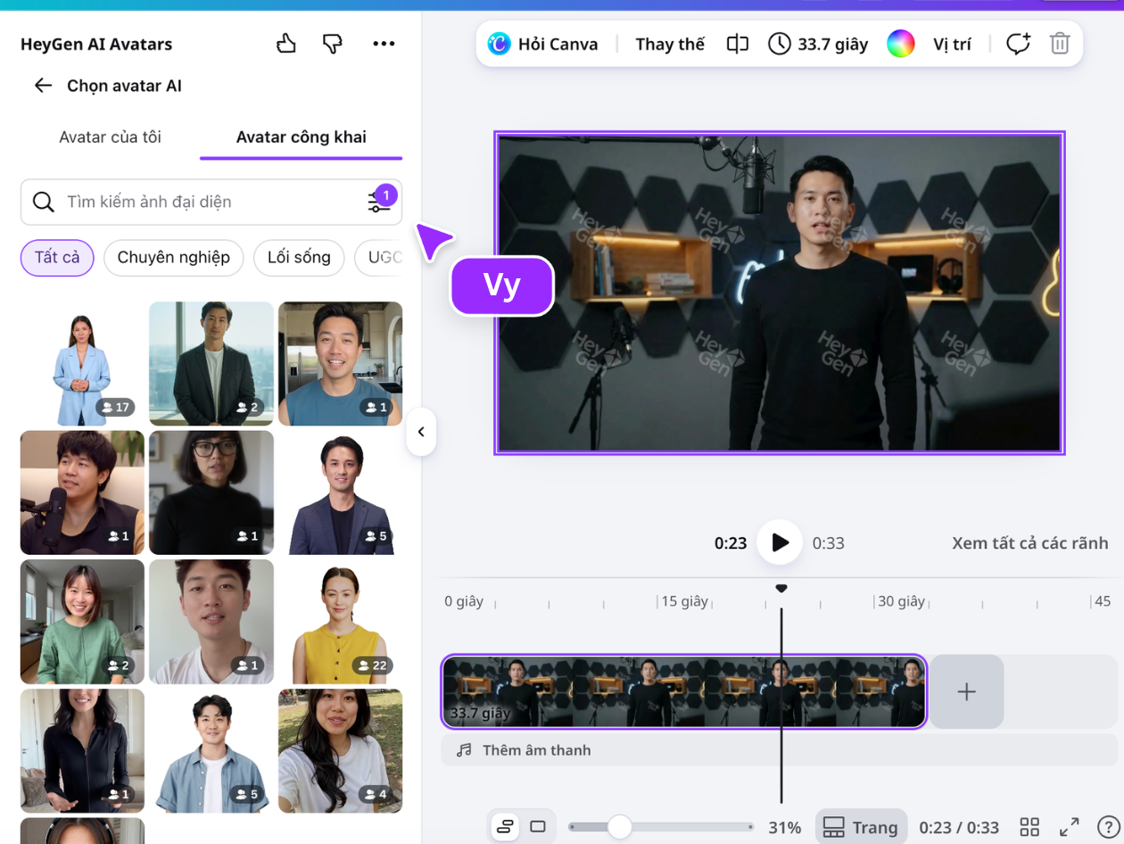Open help with the question mark icon
The height and width of the screenshot is (844, 1124).
[1108, 827]
